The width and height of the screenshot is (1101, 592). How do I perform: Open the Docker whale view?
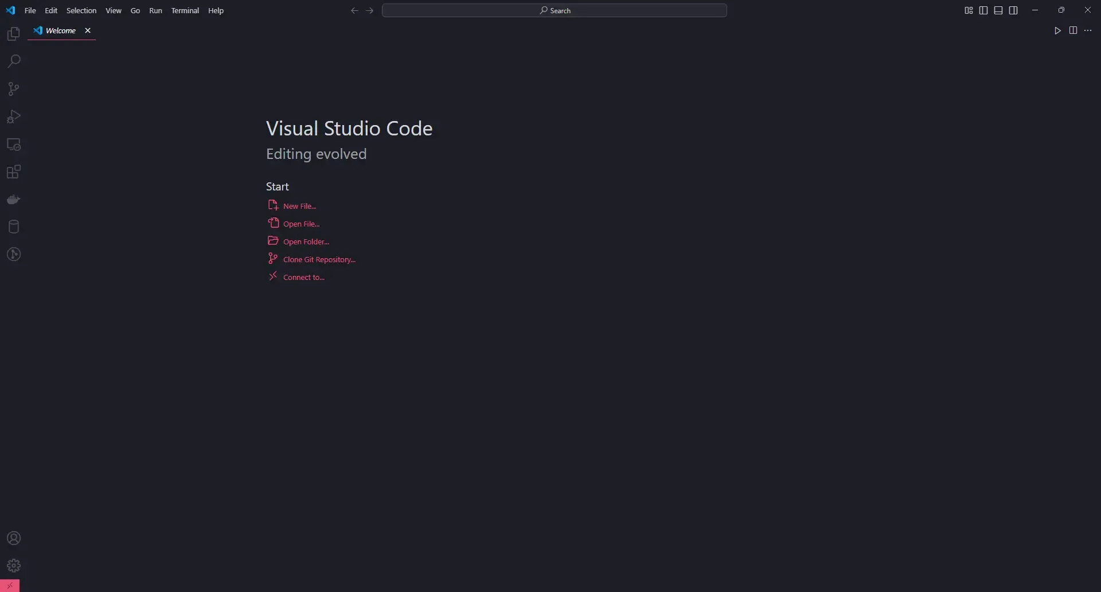[x=14, y=200]
